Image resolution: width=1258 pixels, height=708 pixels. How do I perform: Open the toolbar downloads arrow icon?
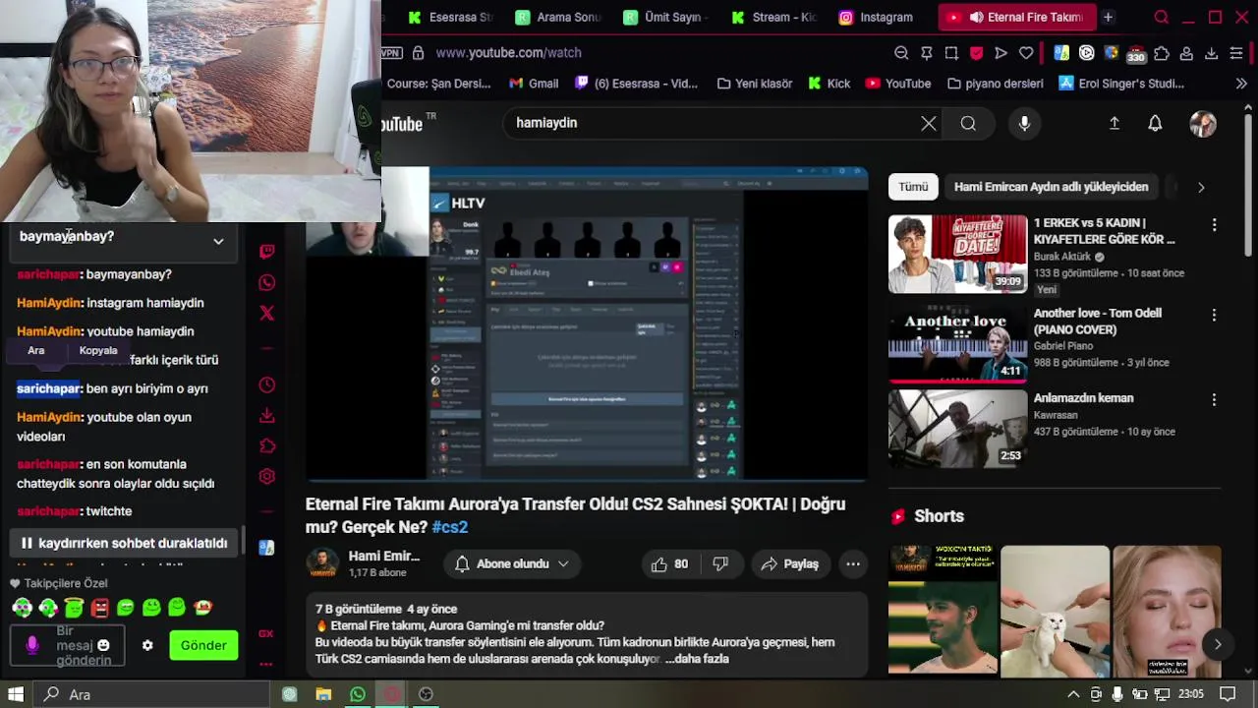1211,53
